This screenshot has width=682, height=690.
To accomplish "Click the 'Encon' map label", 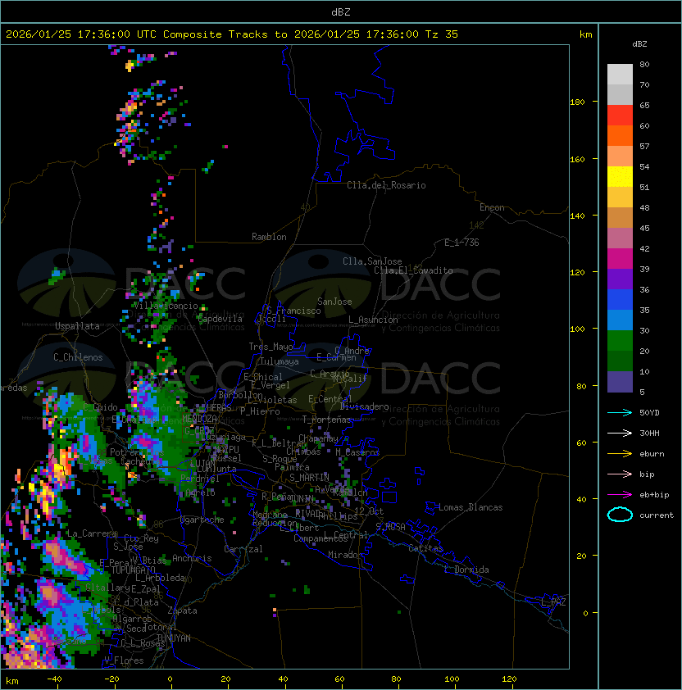I will (492, 207).
